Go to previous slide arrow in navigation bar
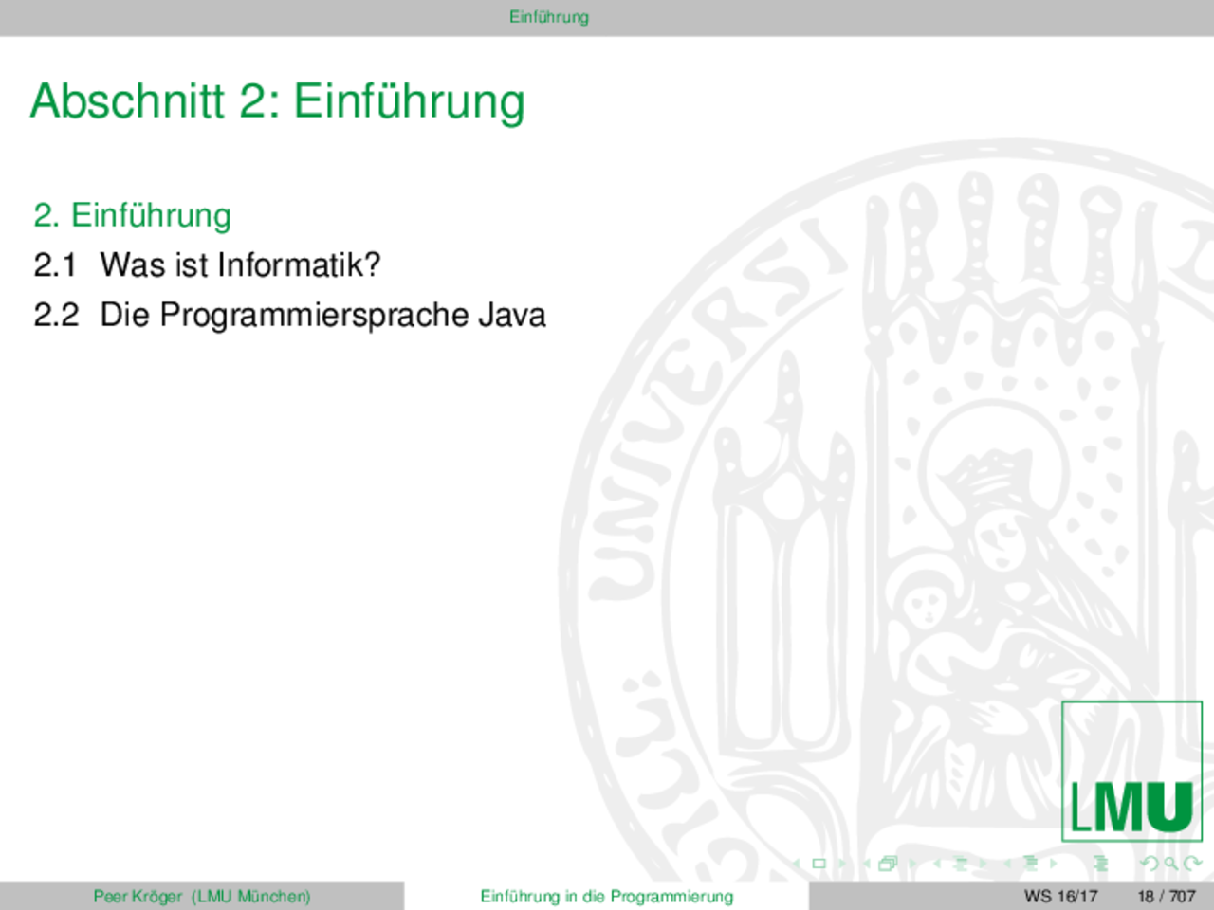This screenshot has height=910, width=1214. 797,864
